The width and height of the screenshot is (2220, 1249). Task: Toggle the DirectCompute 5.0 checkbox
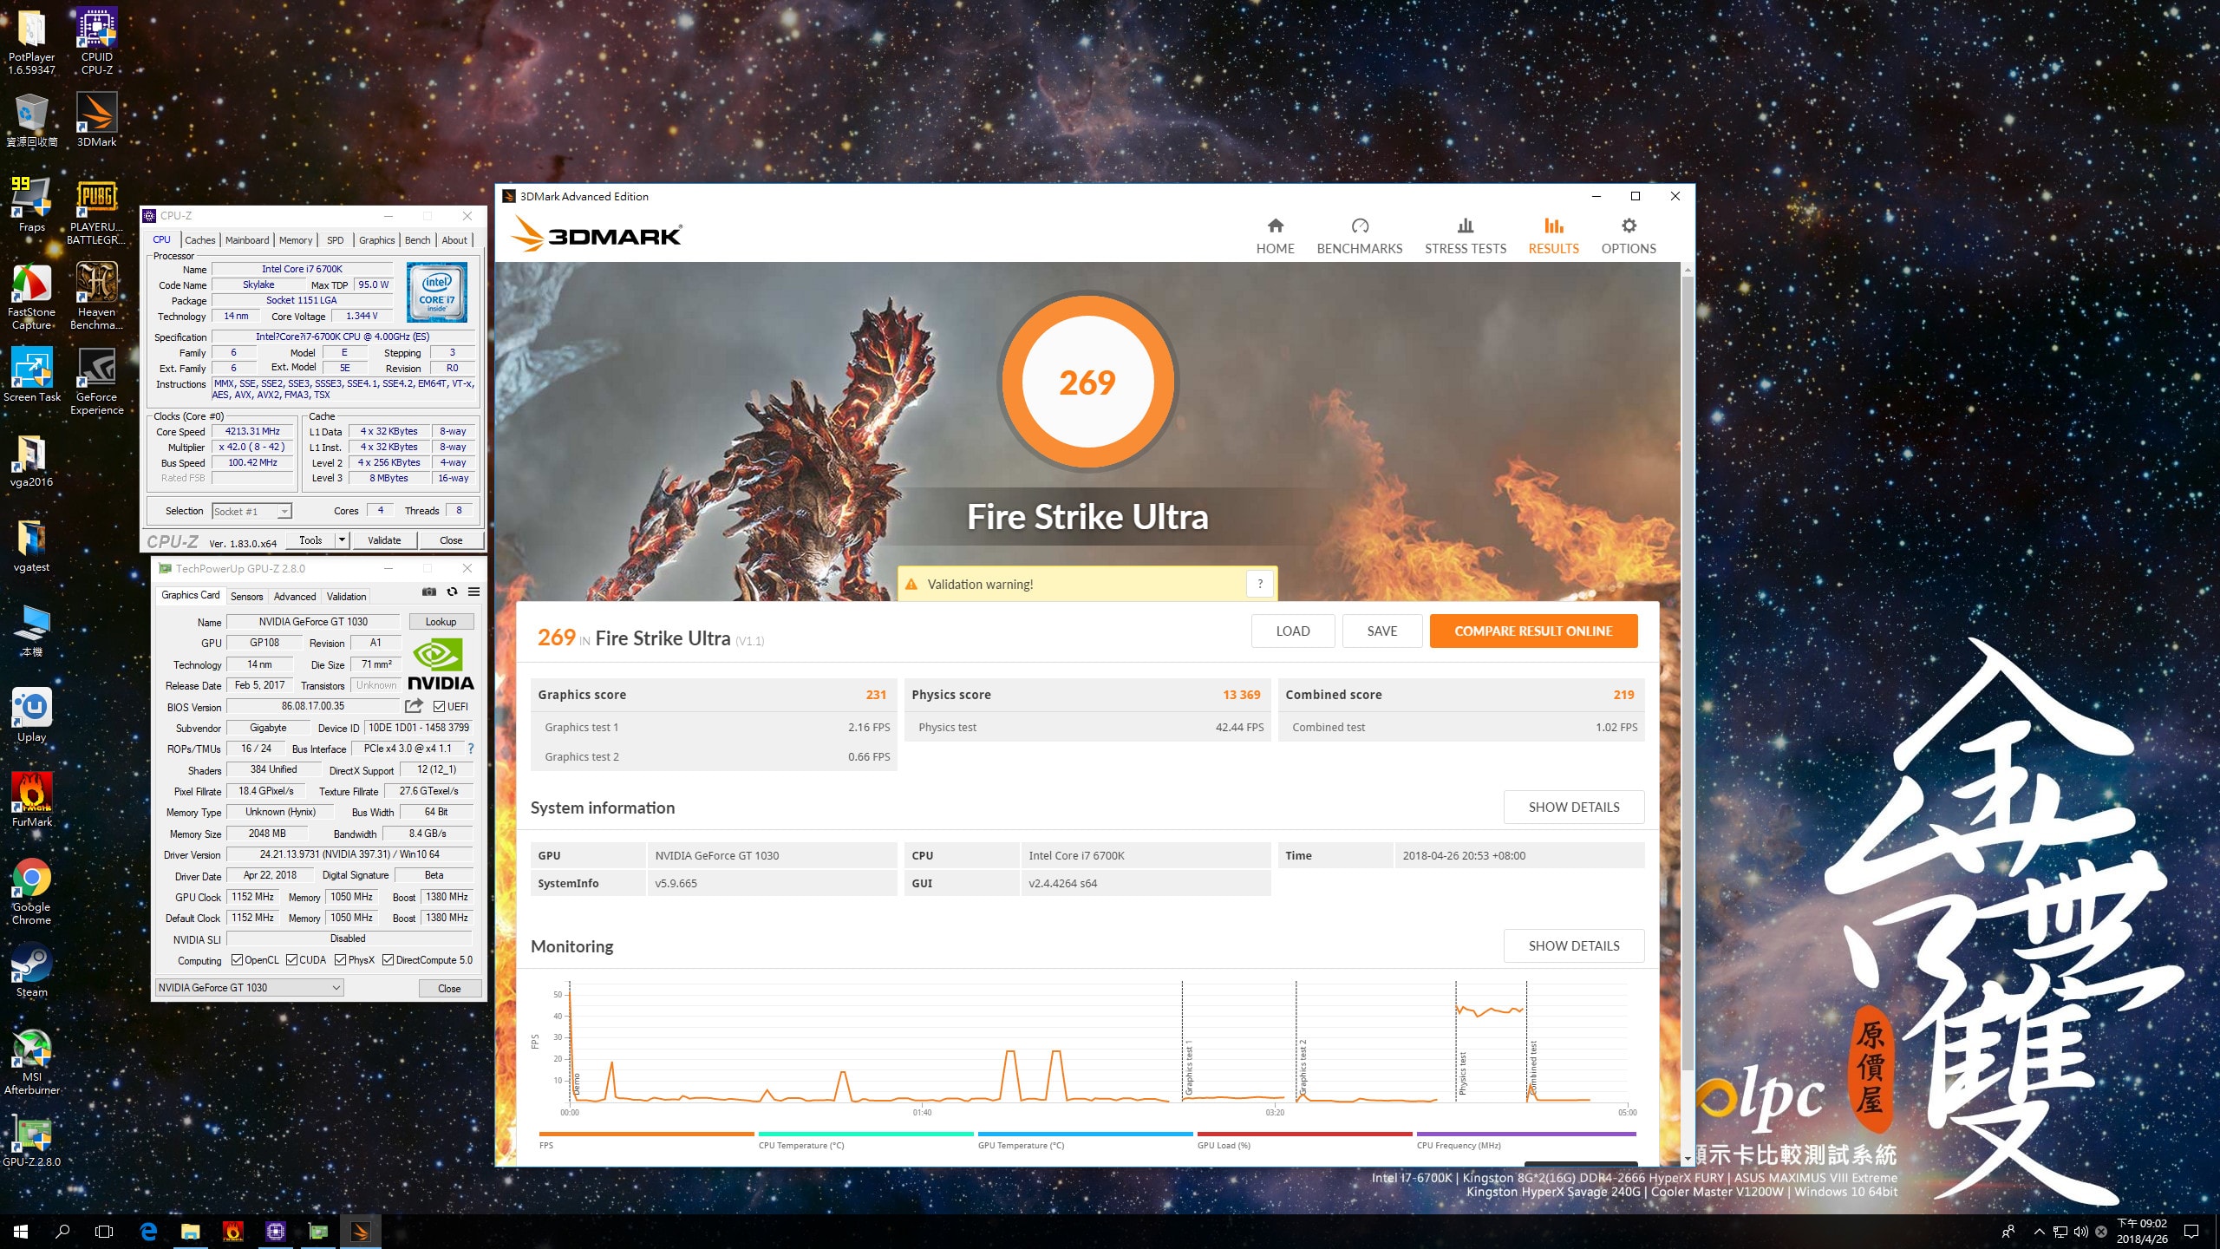pyautogui.click(x=388, y=960)
